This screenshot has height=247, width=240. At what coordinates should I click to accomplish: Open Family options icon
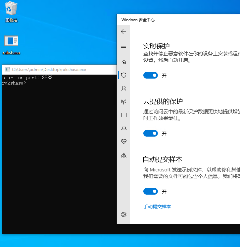[124, 155]
